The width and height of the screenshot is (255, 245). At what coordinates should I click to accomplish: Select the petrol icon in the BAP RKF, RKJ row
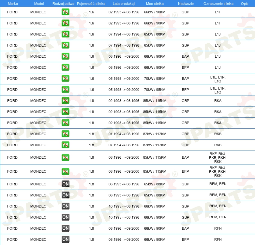pyautogui.click(x=65, y=157)
